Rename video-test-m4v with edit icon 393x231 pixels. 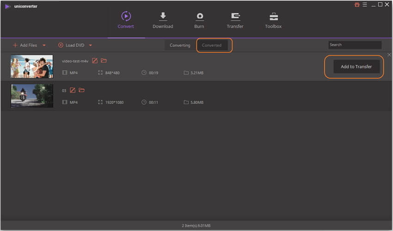[x=95, y=61]
